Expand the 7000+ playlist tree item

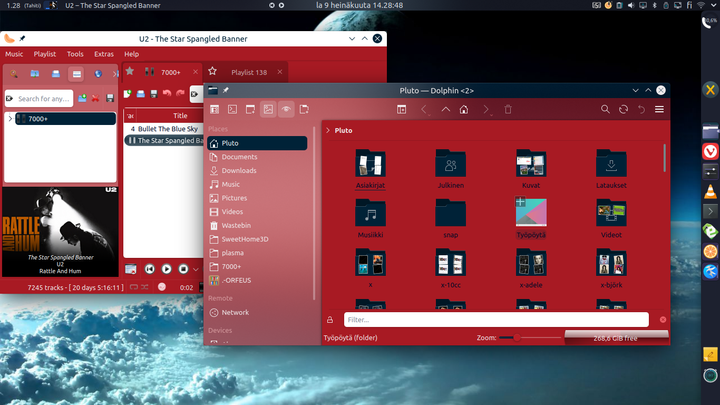[10, 119]
